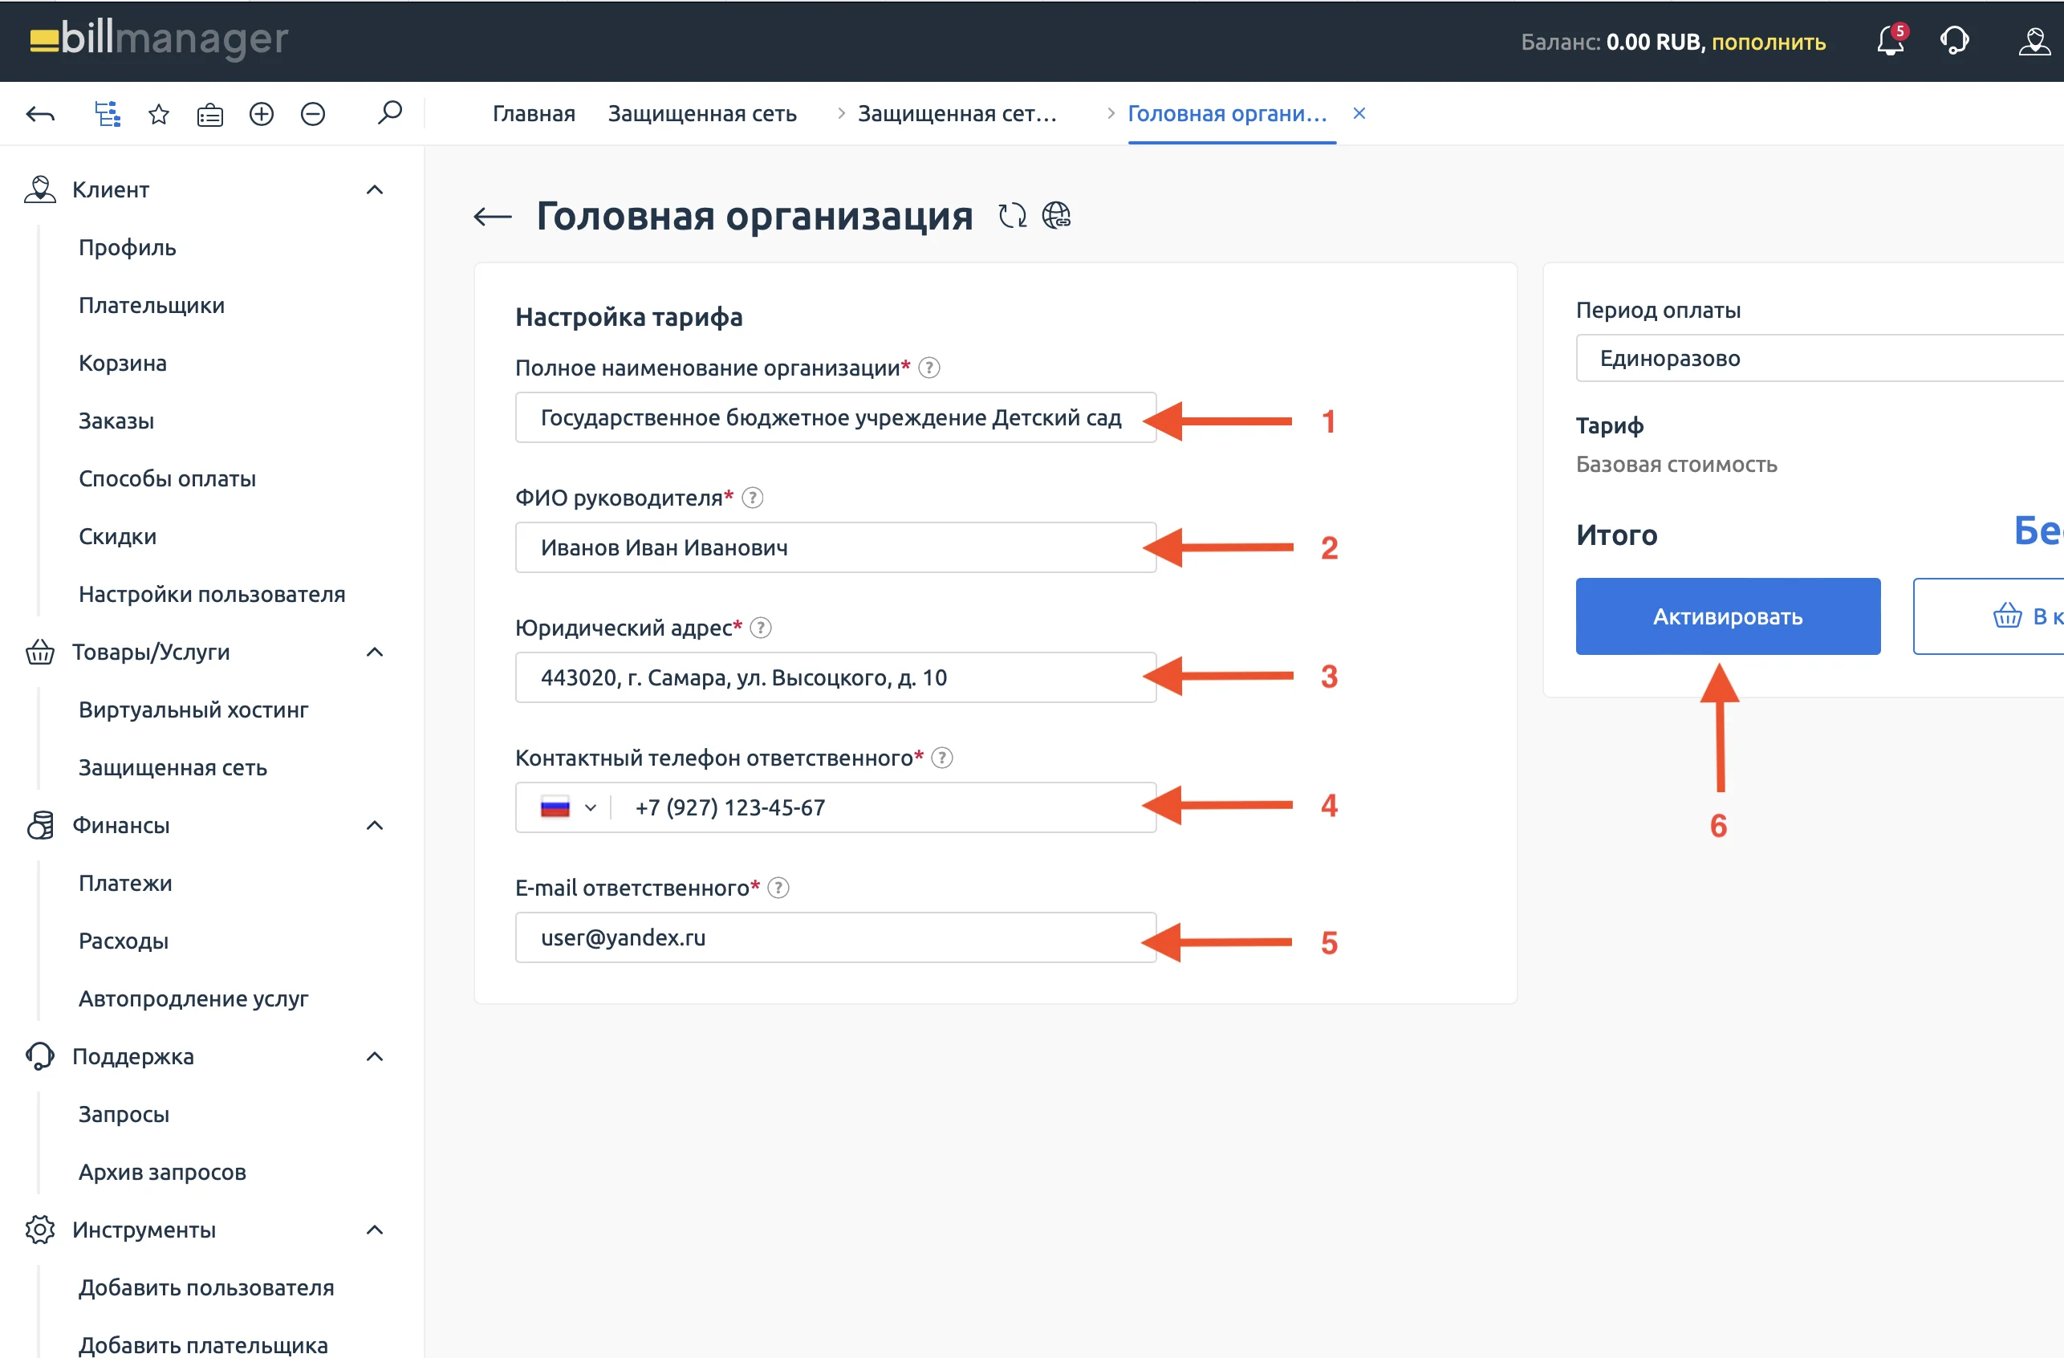Toggle the menu tree view icon
Screen dimensions: 2064x1358
pos(108,114)
